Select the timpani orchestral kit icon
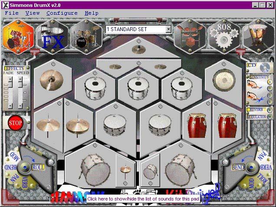276x207 pixels. point(258,35)
